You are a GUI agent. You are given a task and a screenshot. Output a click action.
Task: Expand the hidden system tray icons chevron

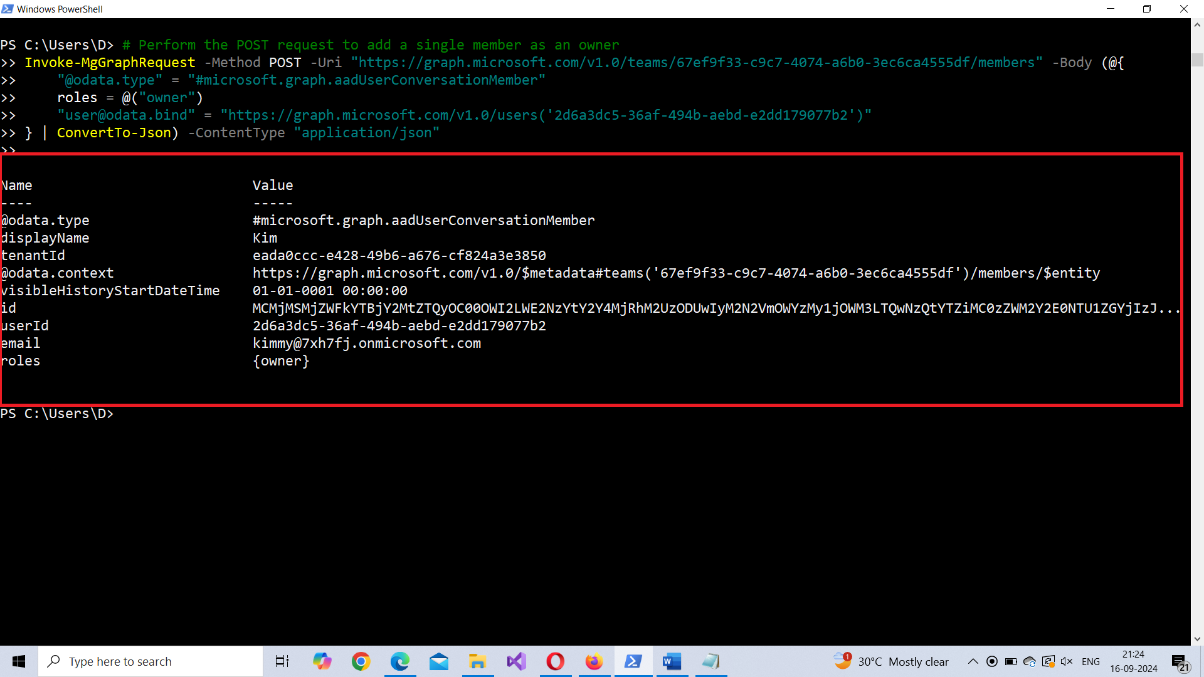point(973,661)
